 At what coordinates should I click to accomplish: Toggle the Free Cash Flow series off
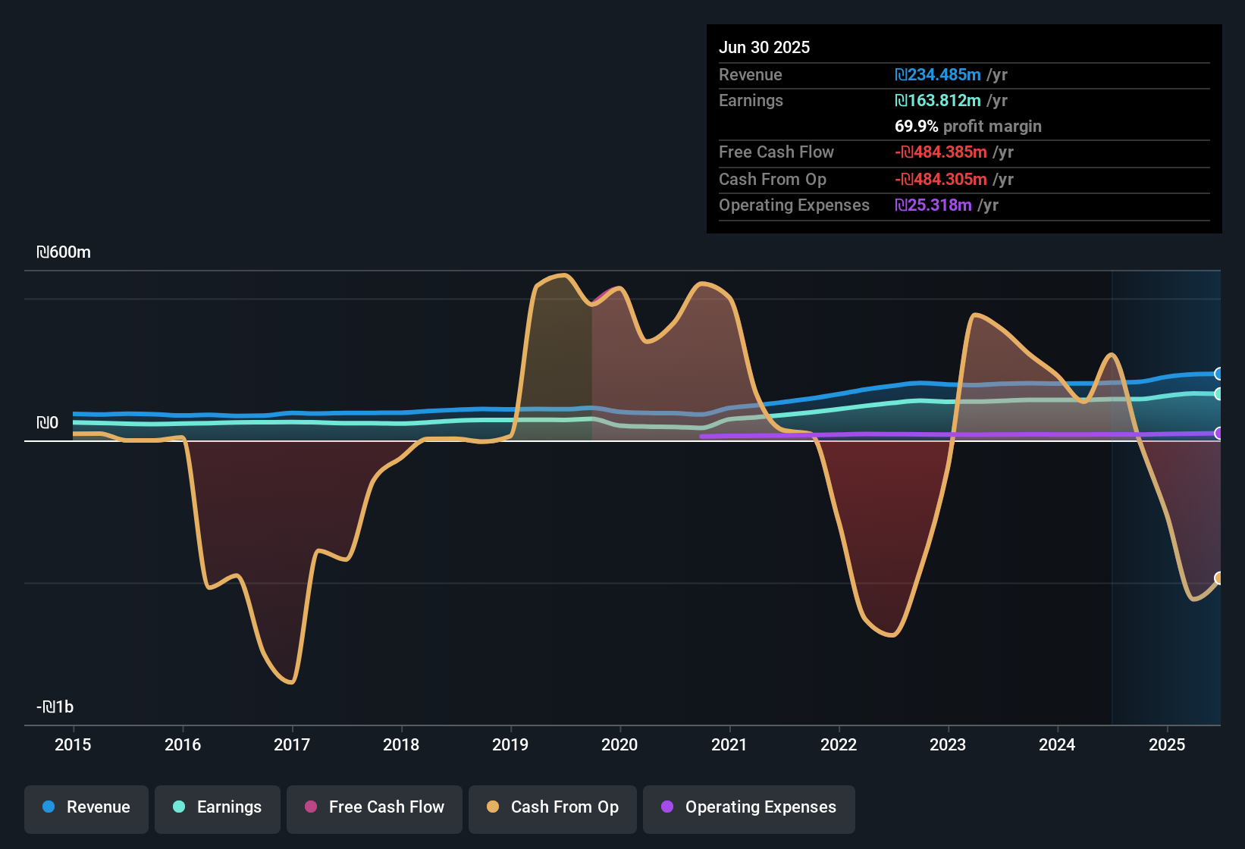pos(374,808)
